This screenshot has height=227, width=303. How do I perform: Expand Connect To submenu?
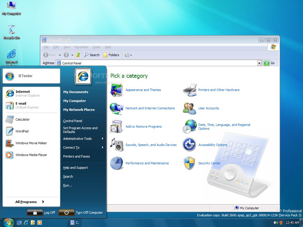click(x=83, y=148)
